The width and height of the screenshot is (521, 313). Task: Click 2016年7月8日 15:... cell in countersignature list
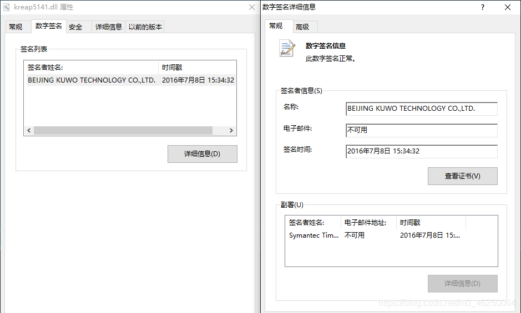tap(430, 235)
